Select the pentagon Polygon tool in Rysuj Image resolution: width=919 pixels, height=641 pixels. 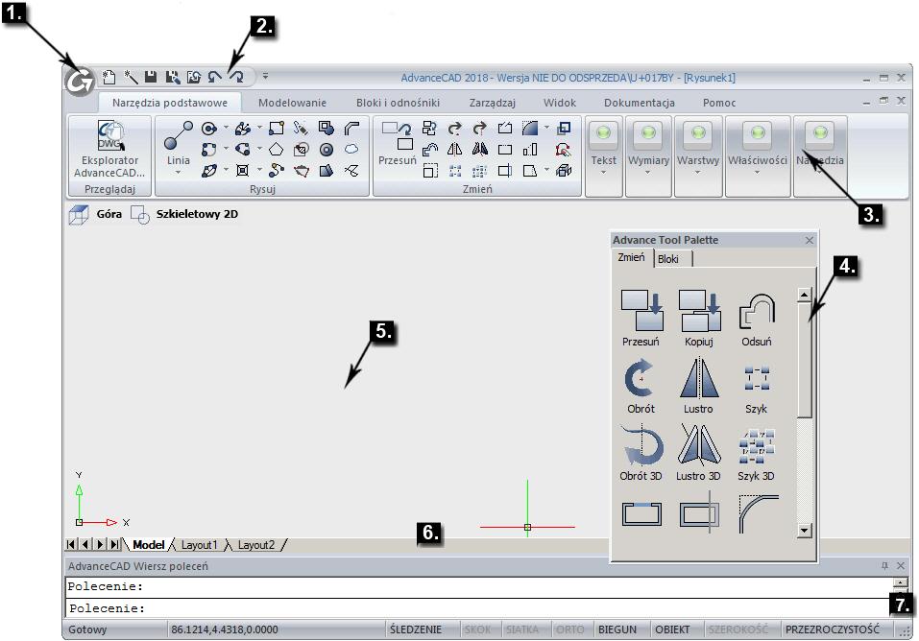[x=276, y=150]
